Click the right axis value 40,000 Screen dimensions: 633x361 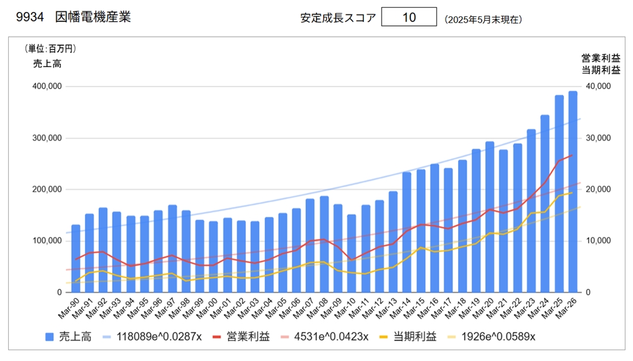coord(598,87)
